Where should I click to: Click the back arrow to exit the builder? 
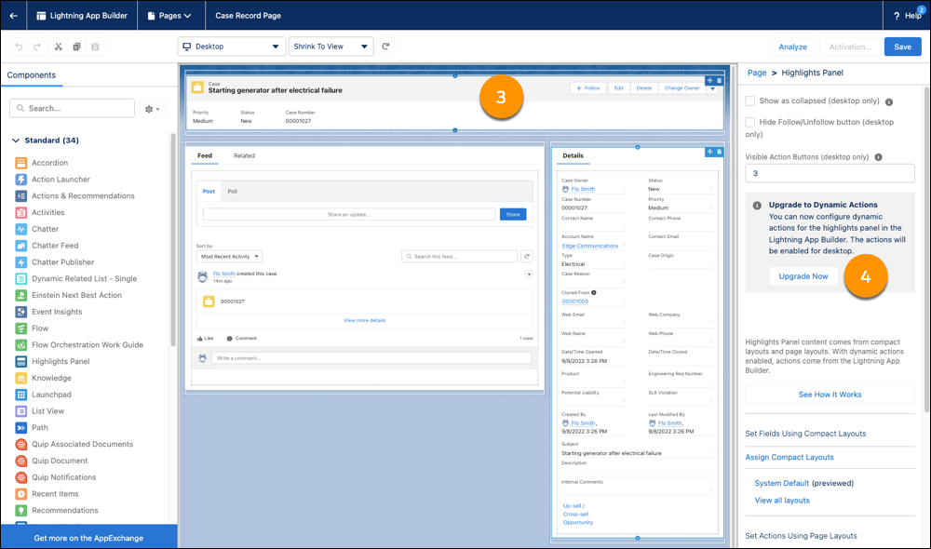(x=13, y=15)
